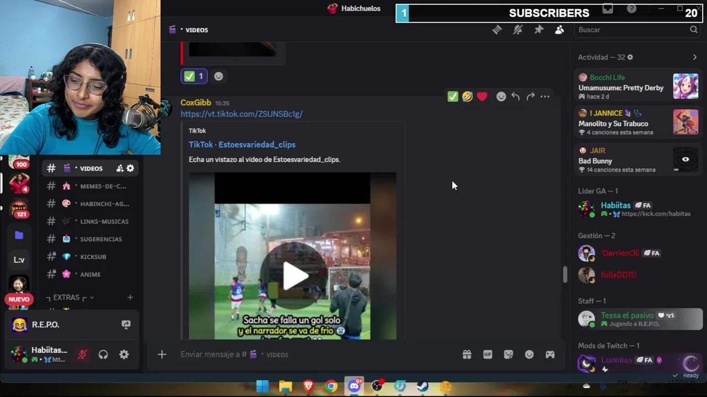707x397 pixels.
Task: Open Actividad settings gear icon
Action: tap(630, 57)
